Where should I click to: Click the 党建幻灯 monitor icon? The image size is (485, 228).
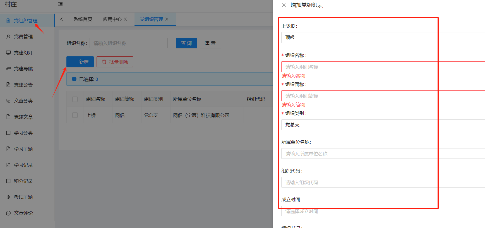(x=8, y=52)
